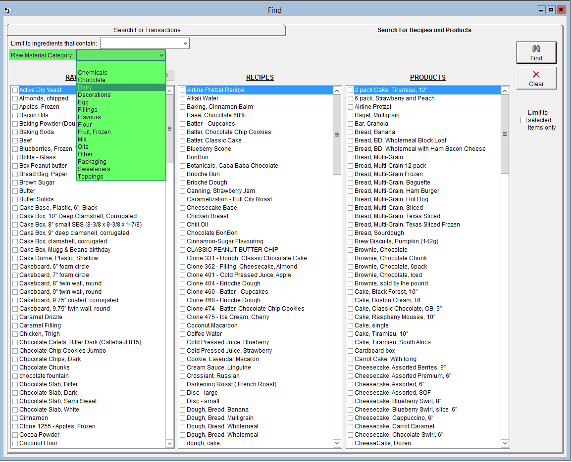Screen dimensions: 572x462
Task: Select Search For Recipes and Products tab
Action: 424,30
